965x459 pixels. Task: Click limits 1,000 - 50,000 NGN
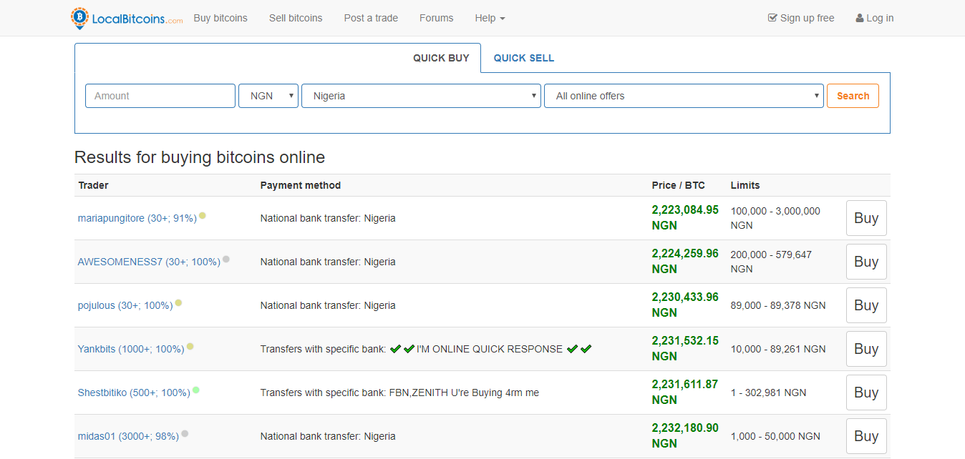point(775,436)
